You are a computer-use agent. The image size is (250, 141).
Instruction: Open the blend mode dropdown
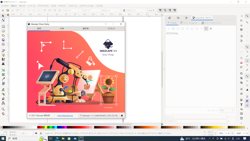coord(227,110)
